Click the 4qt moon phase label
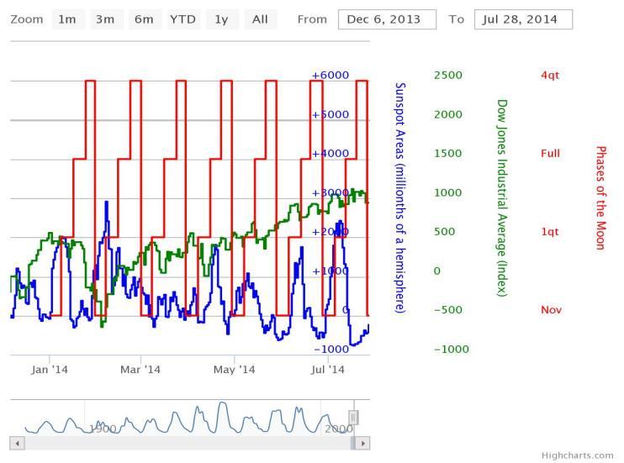Image resolution: width=624 pixels, height=463 pixels. point(550,75)
